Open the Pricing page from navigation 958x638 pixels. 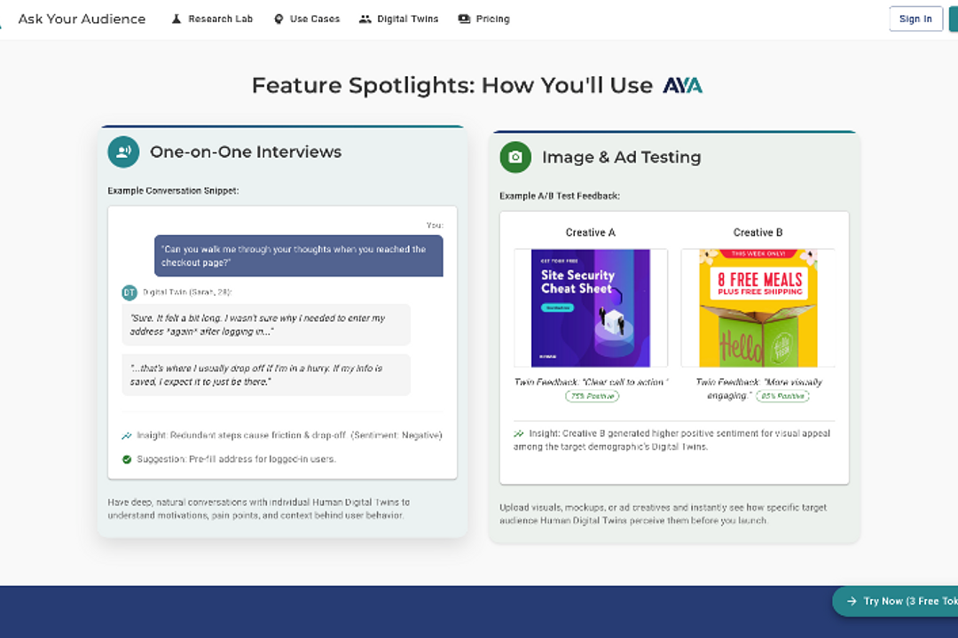point(492,19)
